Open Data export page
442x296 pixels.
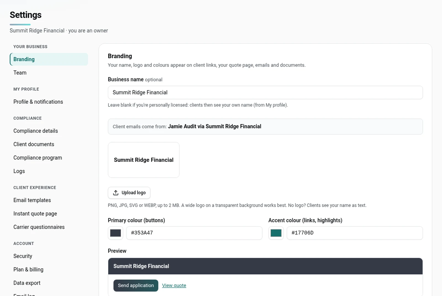coord(49,283)
